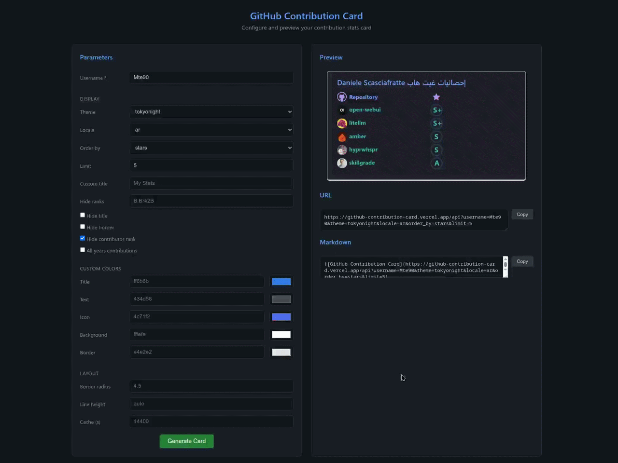Open the Title color swatch picker
Viewport: 618px width, 463px height.
tap(281, 282)
